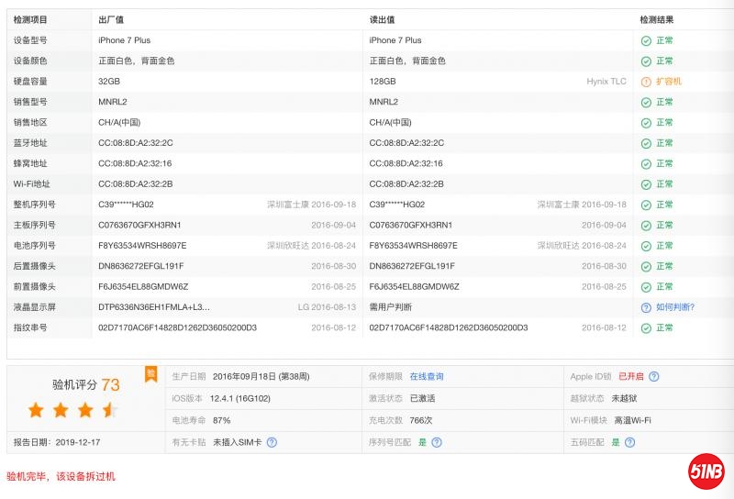Open the 如何判断? help link
734x499 pixels.
click(675, 307)
